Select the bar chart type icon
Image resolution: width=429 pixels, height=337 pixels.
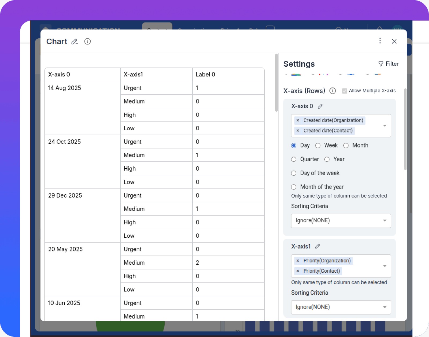coord(350,74)
